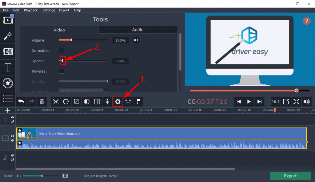Click the Volume 100% value field
This screenshot has height=182, width=315.
click(120, 40)
